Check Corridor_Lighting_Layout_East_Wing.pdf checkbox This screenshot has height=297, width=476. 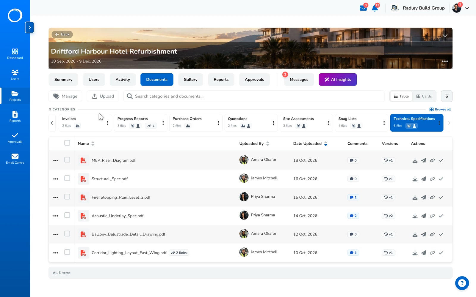(67, 252)
